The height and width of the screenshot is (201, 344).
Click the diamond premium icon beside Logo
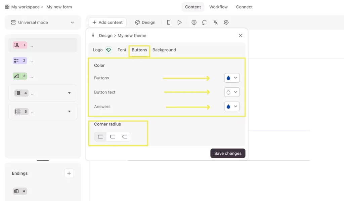coord(109,50)
